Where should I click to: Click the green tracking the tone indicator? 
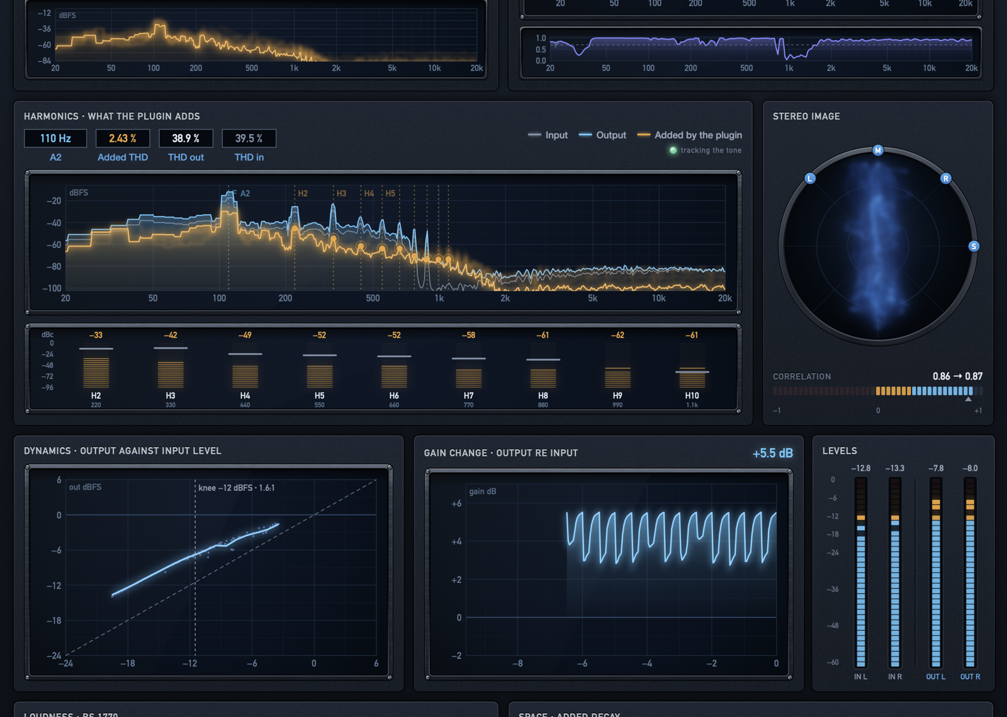(x=673, y=150)
